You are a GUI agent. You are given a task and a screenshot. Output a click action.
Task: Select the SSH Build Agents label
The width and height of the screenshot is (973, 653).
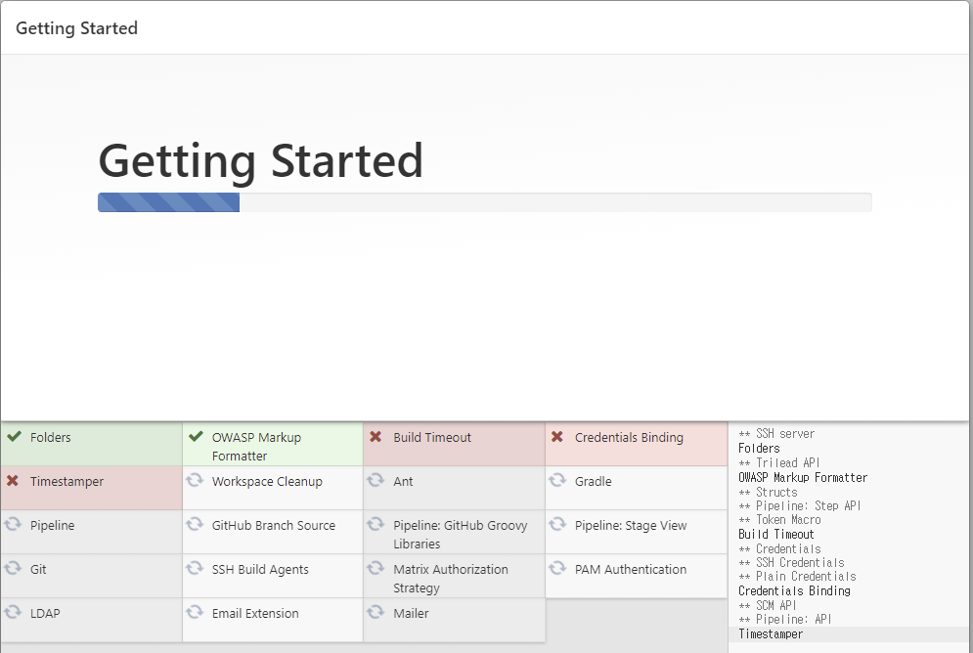[260, 569]
